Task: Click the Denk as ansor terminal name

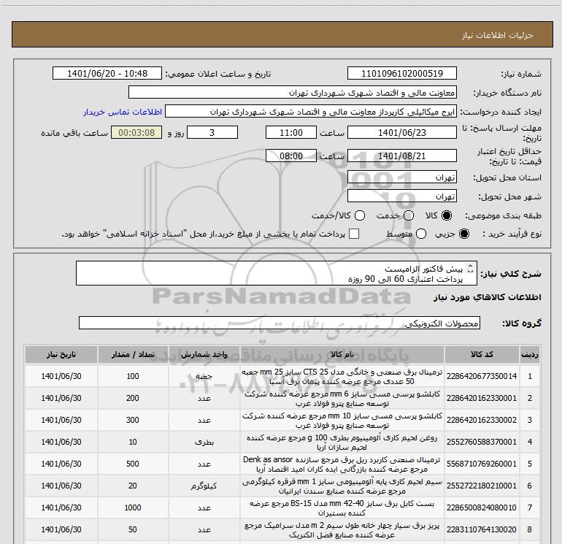Action: [342, 464]
